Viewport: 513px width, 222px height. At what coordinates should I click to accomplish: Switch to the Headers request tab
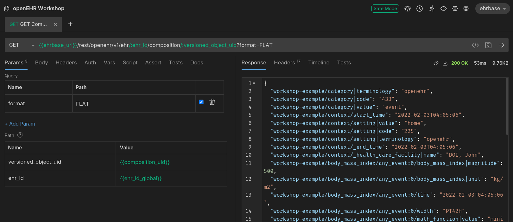click(66, 63)
